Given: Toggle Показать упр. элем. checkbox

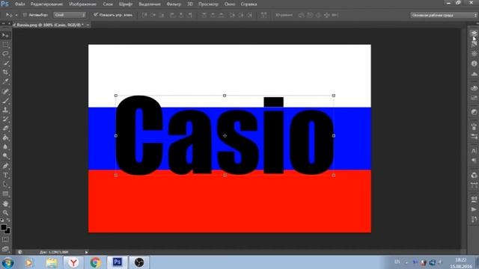Looking at the screenshot, I should pos(96,15).
